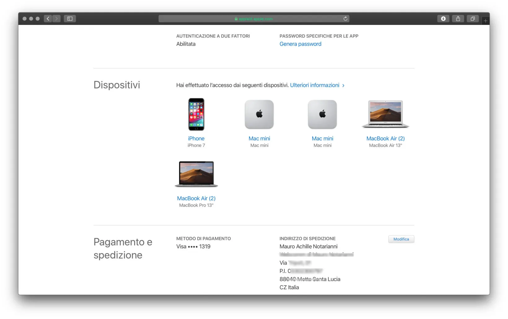Expand details via the Ulteriori informazioni chevron
The width and height of the screenshot is (508, 319).
(343, 85)
